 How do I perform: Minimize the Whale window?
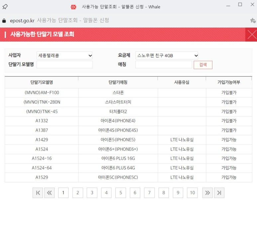pos(228,6)
